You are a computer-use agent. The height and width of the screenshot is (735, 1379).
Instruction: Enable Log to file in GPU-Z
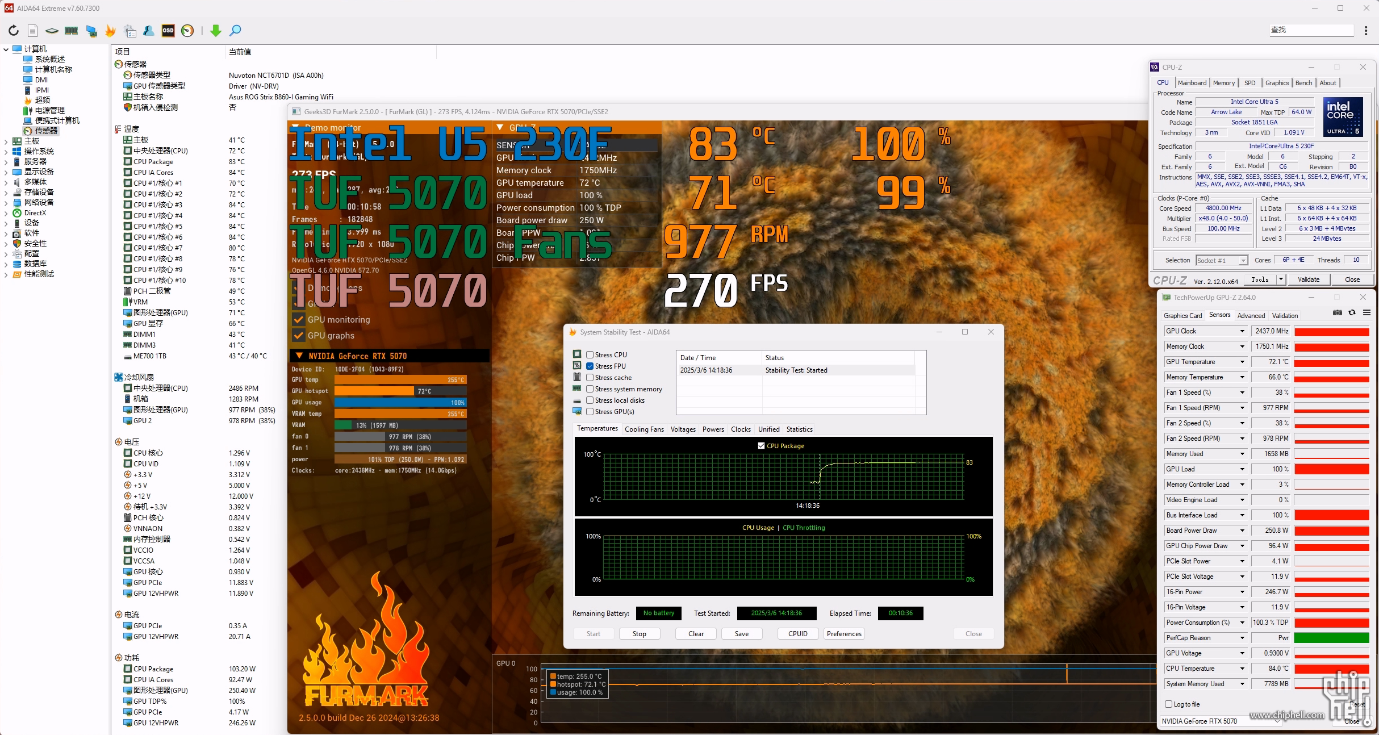tap(1169, 704)
